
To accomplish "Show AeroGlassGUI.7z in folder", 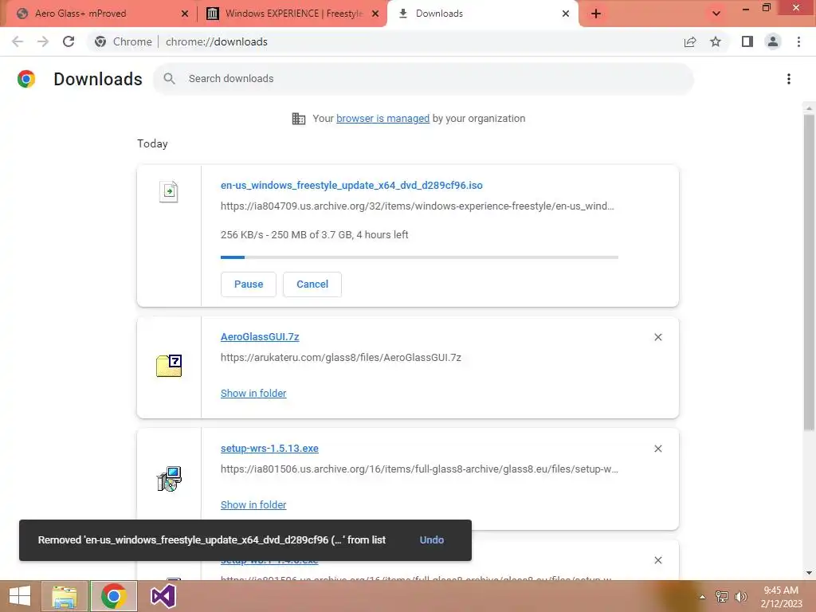I will coord(253,394).
